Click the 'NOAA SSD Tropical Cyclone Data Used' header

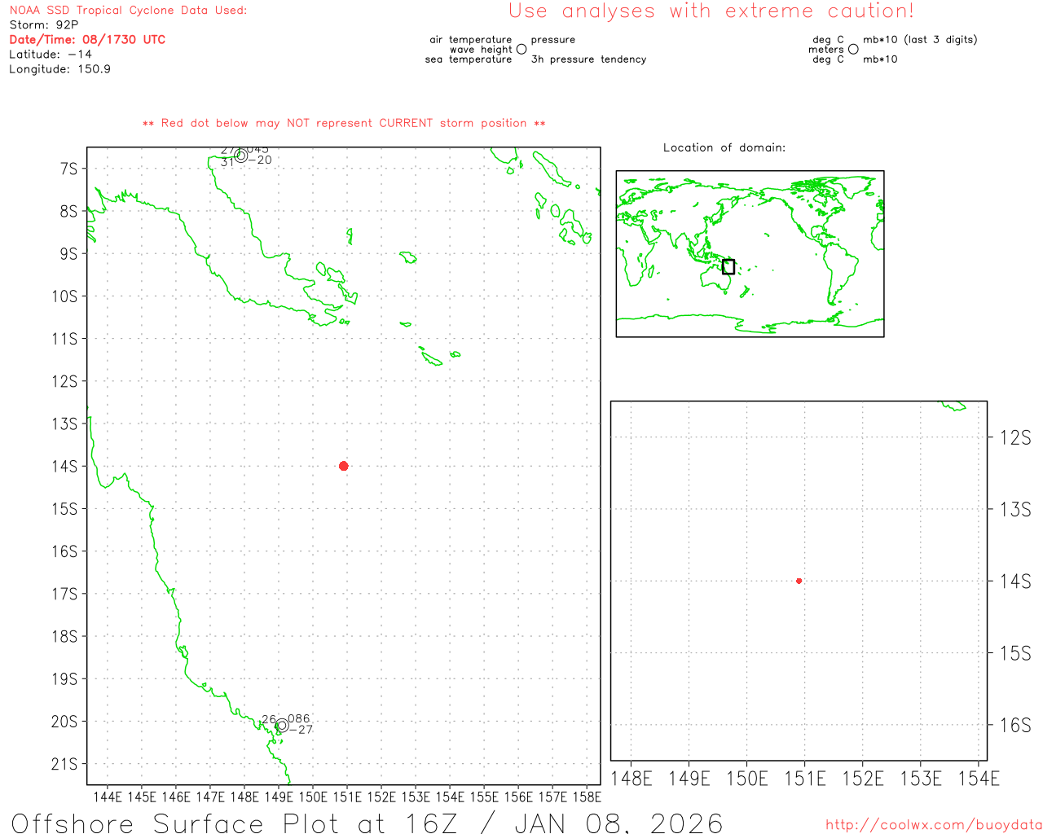pos(128,11)
